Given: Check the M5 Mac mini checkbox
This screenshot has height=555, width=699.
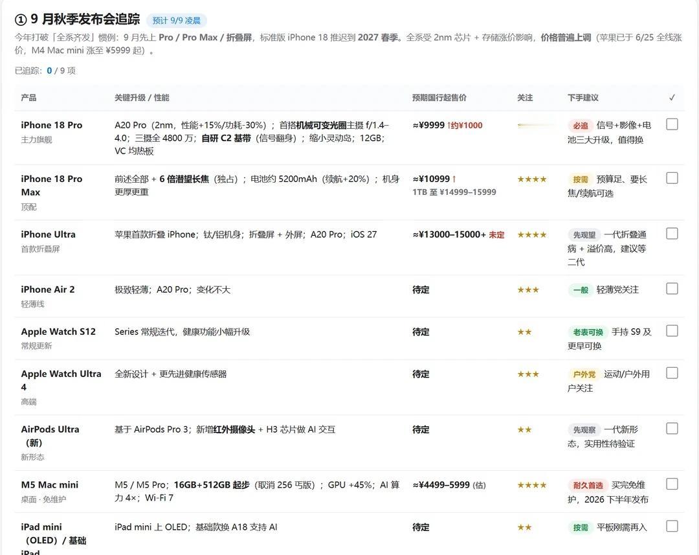Looking at the screenshot, I should coord(672,484).
